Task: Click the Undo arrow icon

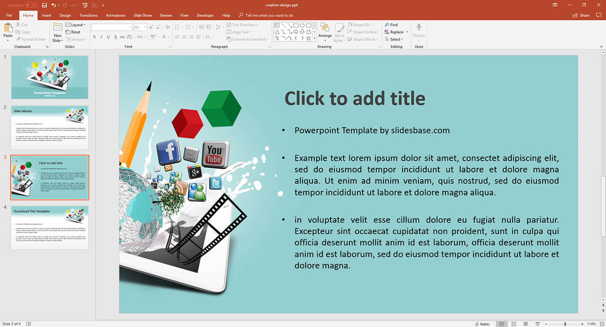Action: click(53, 5)
